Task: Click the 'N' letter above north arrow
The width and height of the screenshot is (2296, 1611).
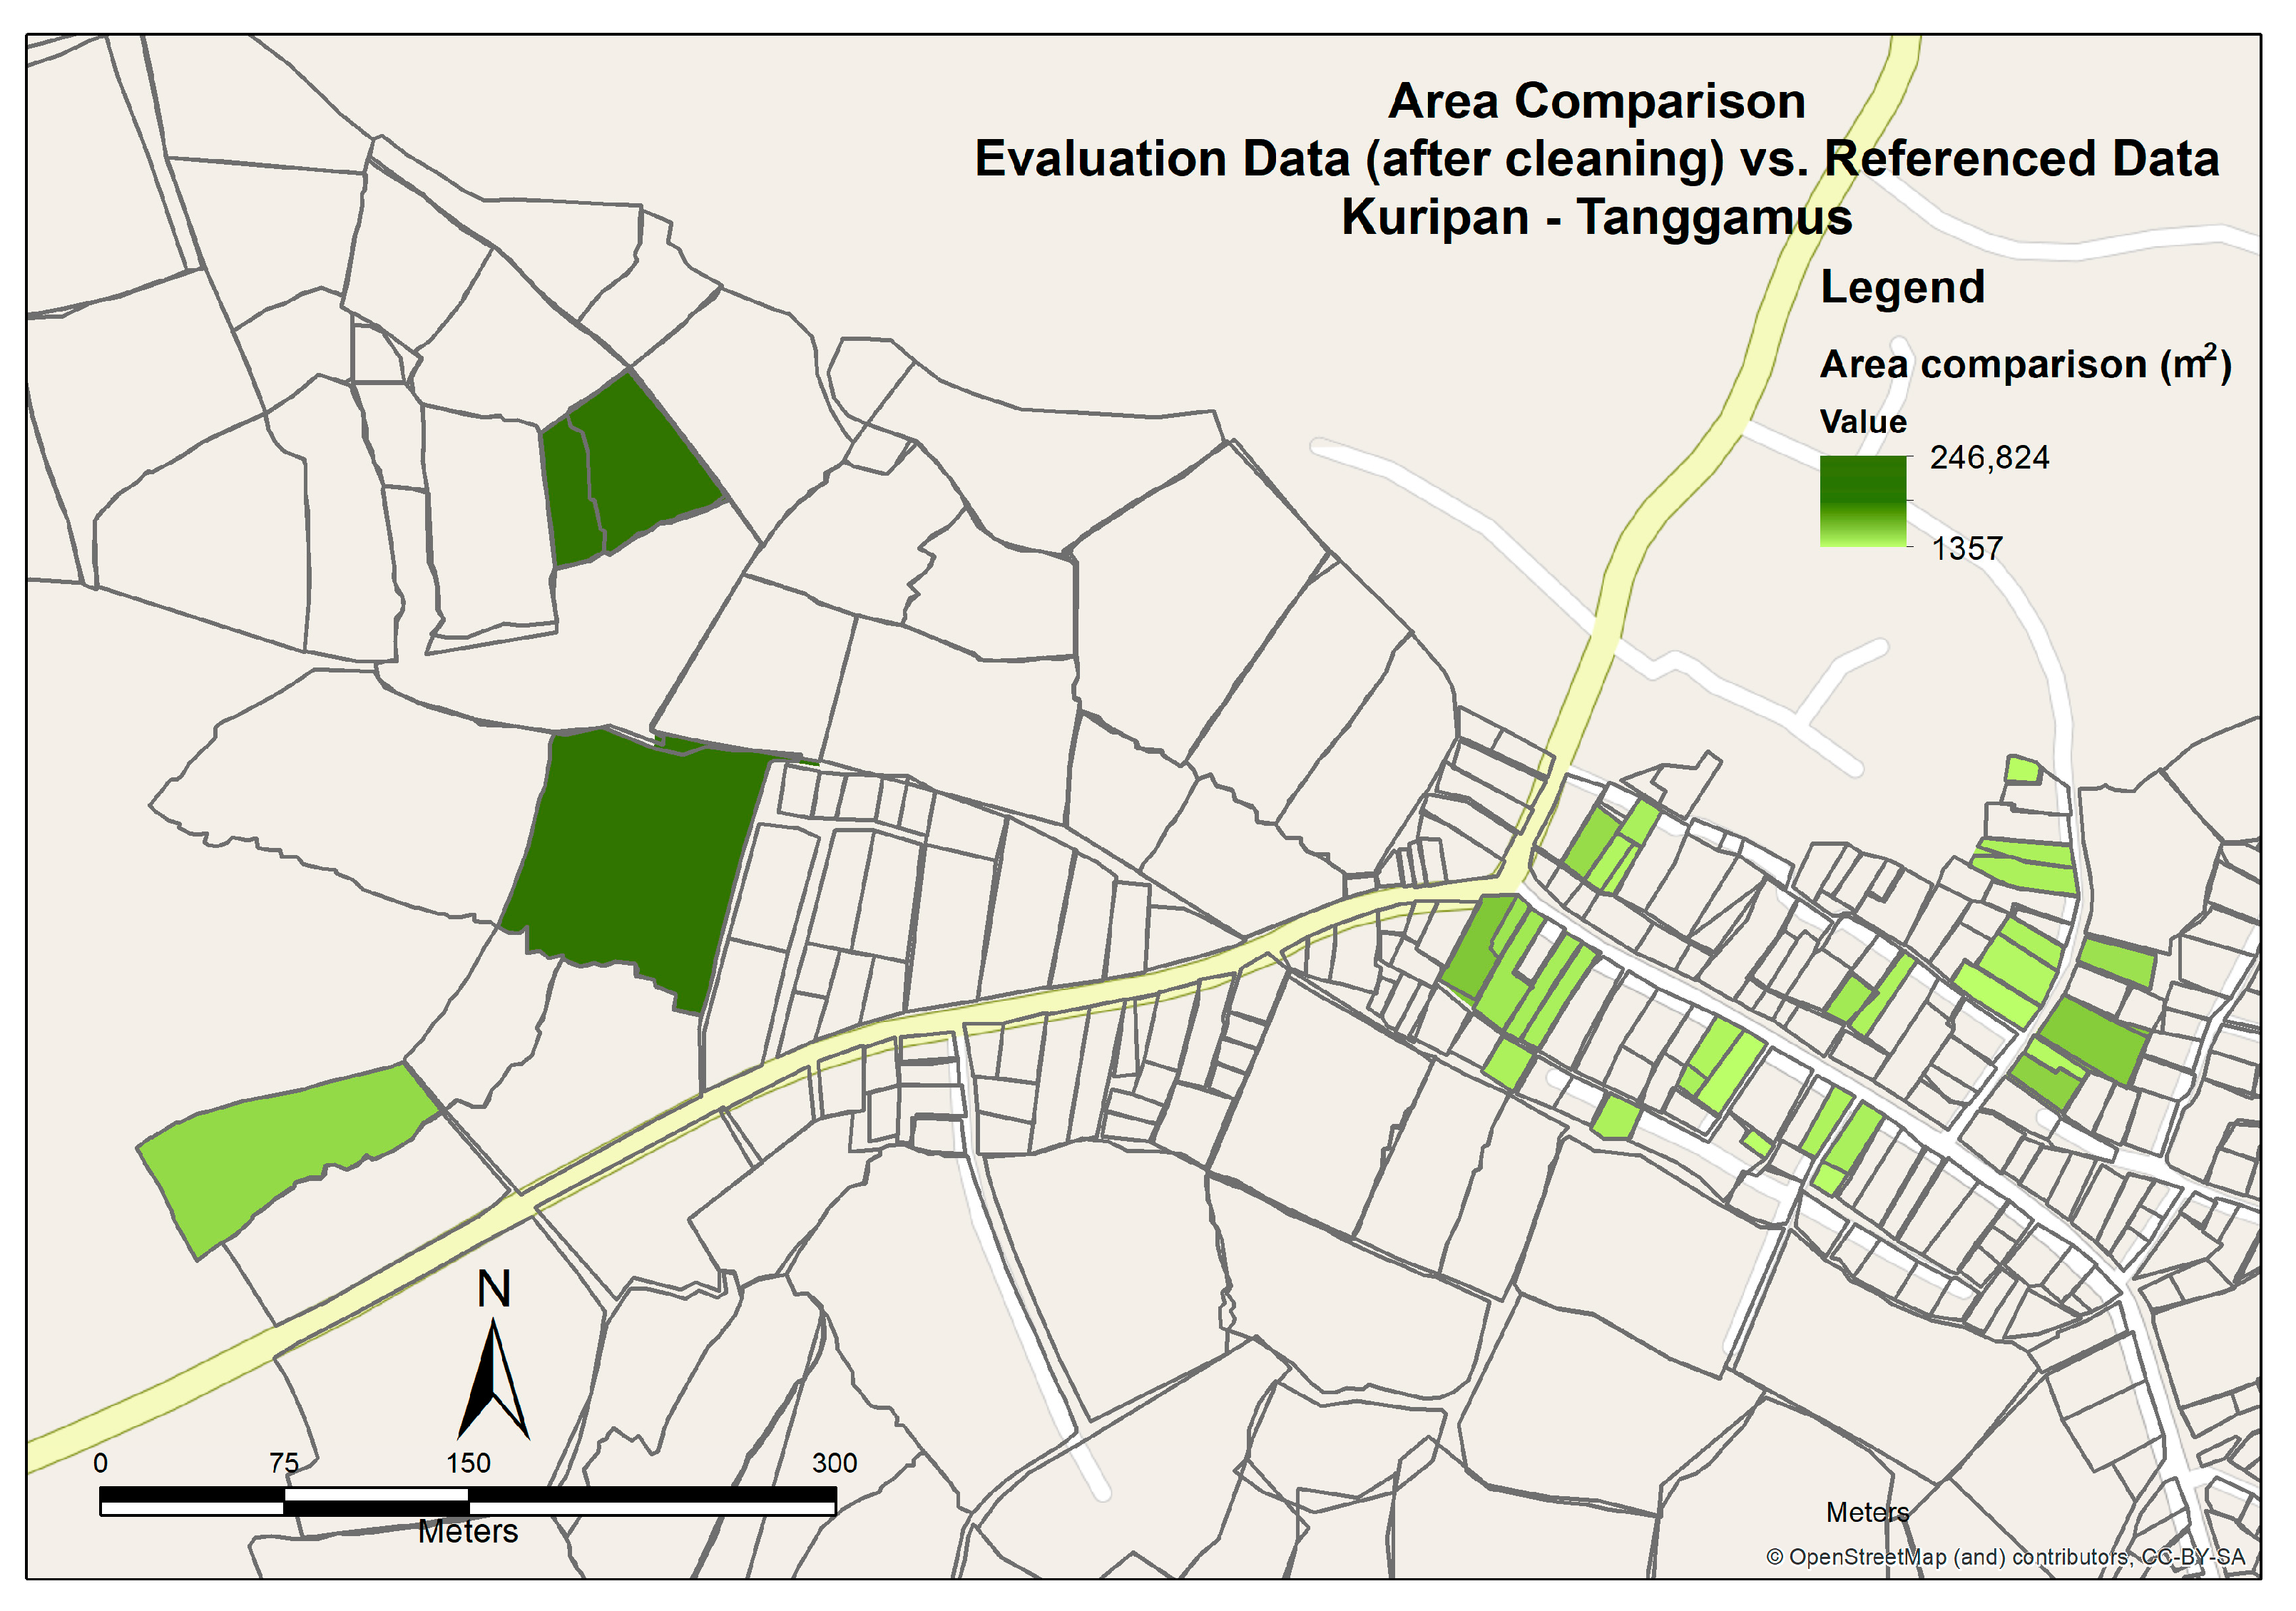Action: click(493, 1290)
